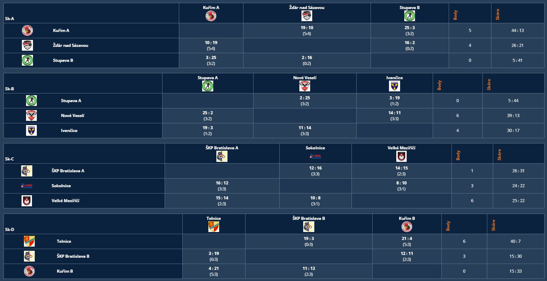Select the Stupava B logo in the column header

(x=409, y=16)
